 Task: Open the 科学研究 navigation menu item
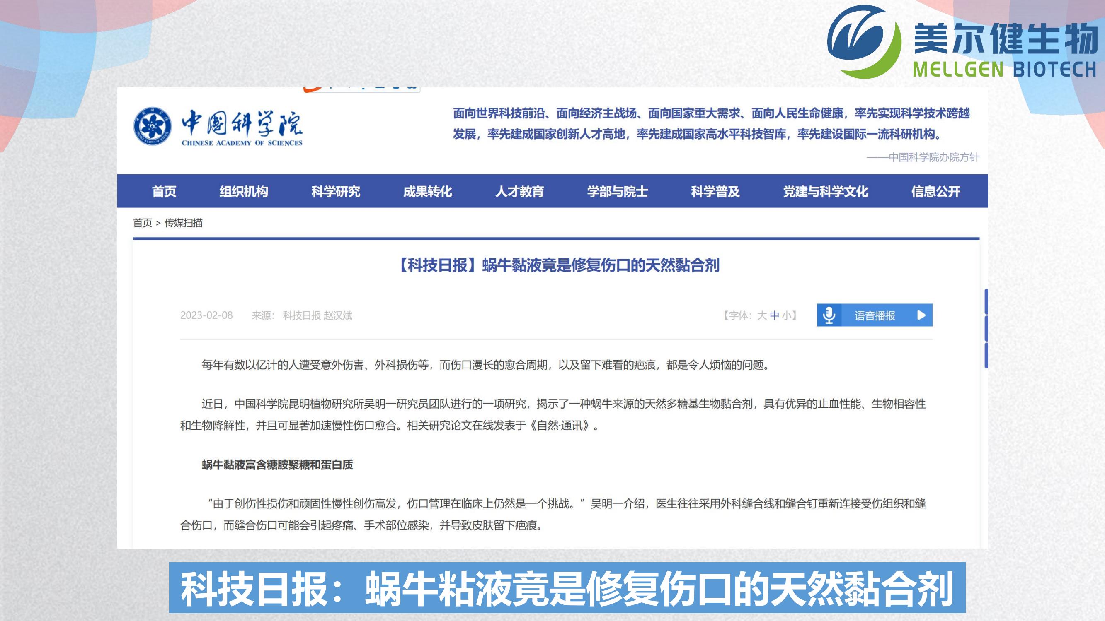[335, 191]
